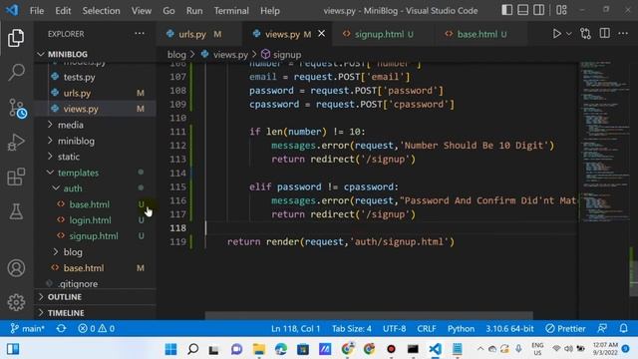Open the Testing beaker view
638x359 pixels.
(16, 211)
